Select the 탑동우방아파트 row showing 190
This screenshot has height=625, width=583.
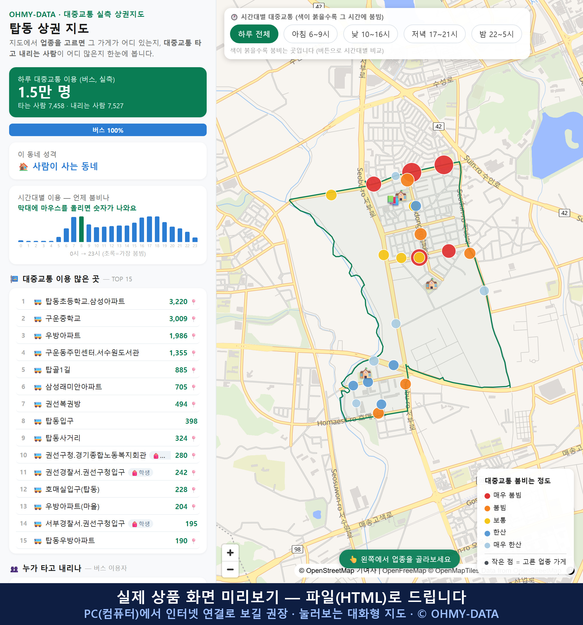108,541
